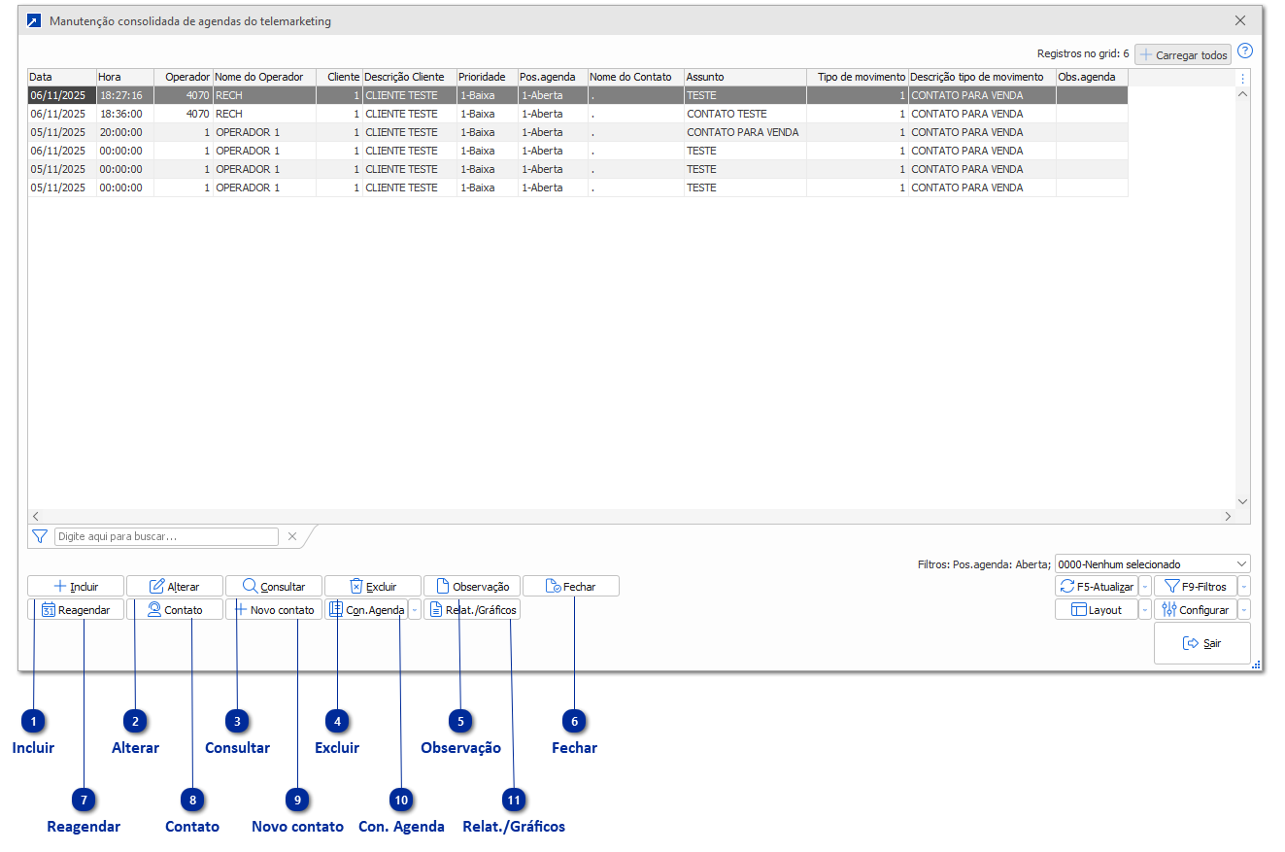This screenshot has height=852, width=1285.
Task: Click the Sair exit button
Action: 1201,643
